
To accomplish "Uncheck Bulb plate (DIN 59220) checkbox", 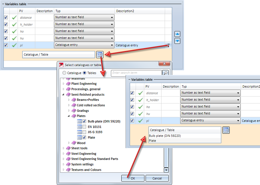I will 84,121.
